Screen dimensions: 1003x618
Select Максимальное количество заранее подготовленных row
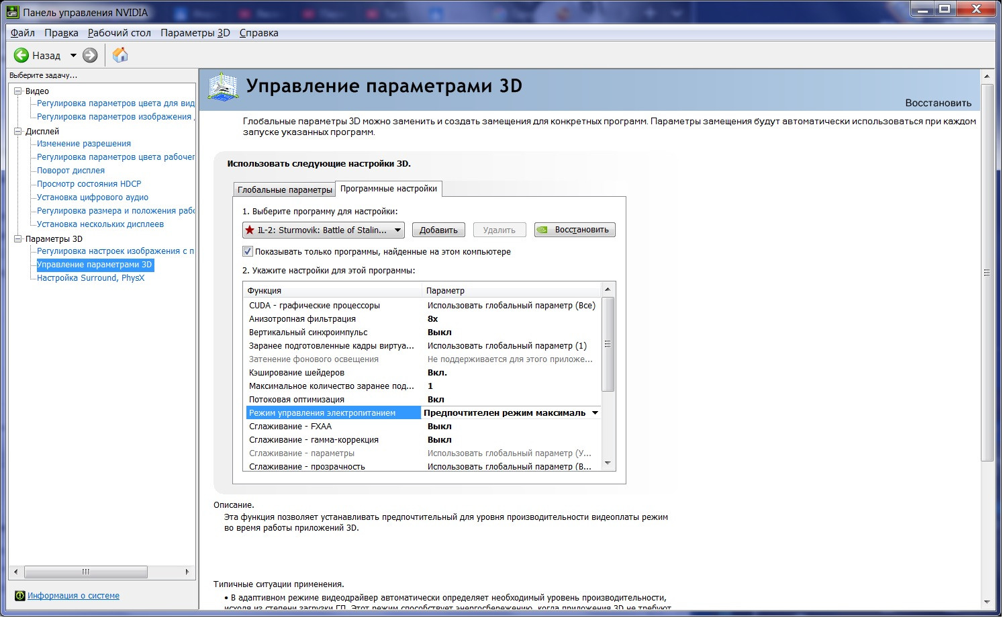tap(422, 386)
